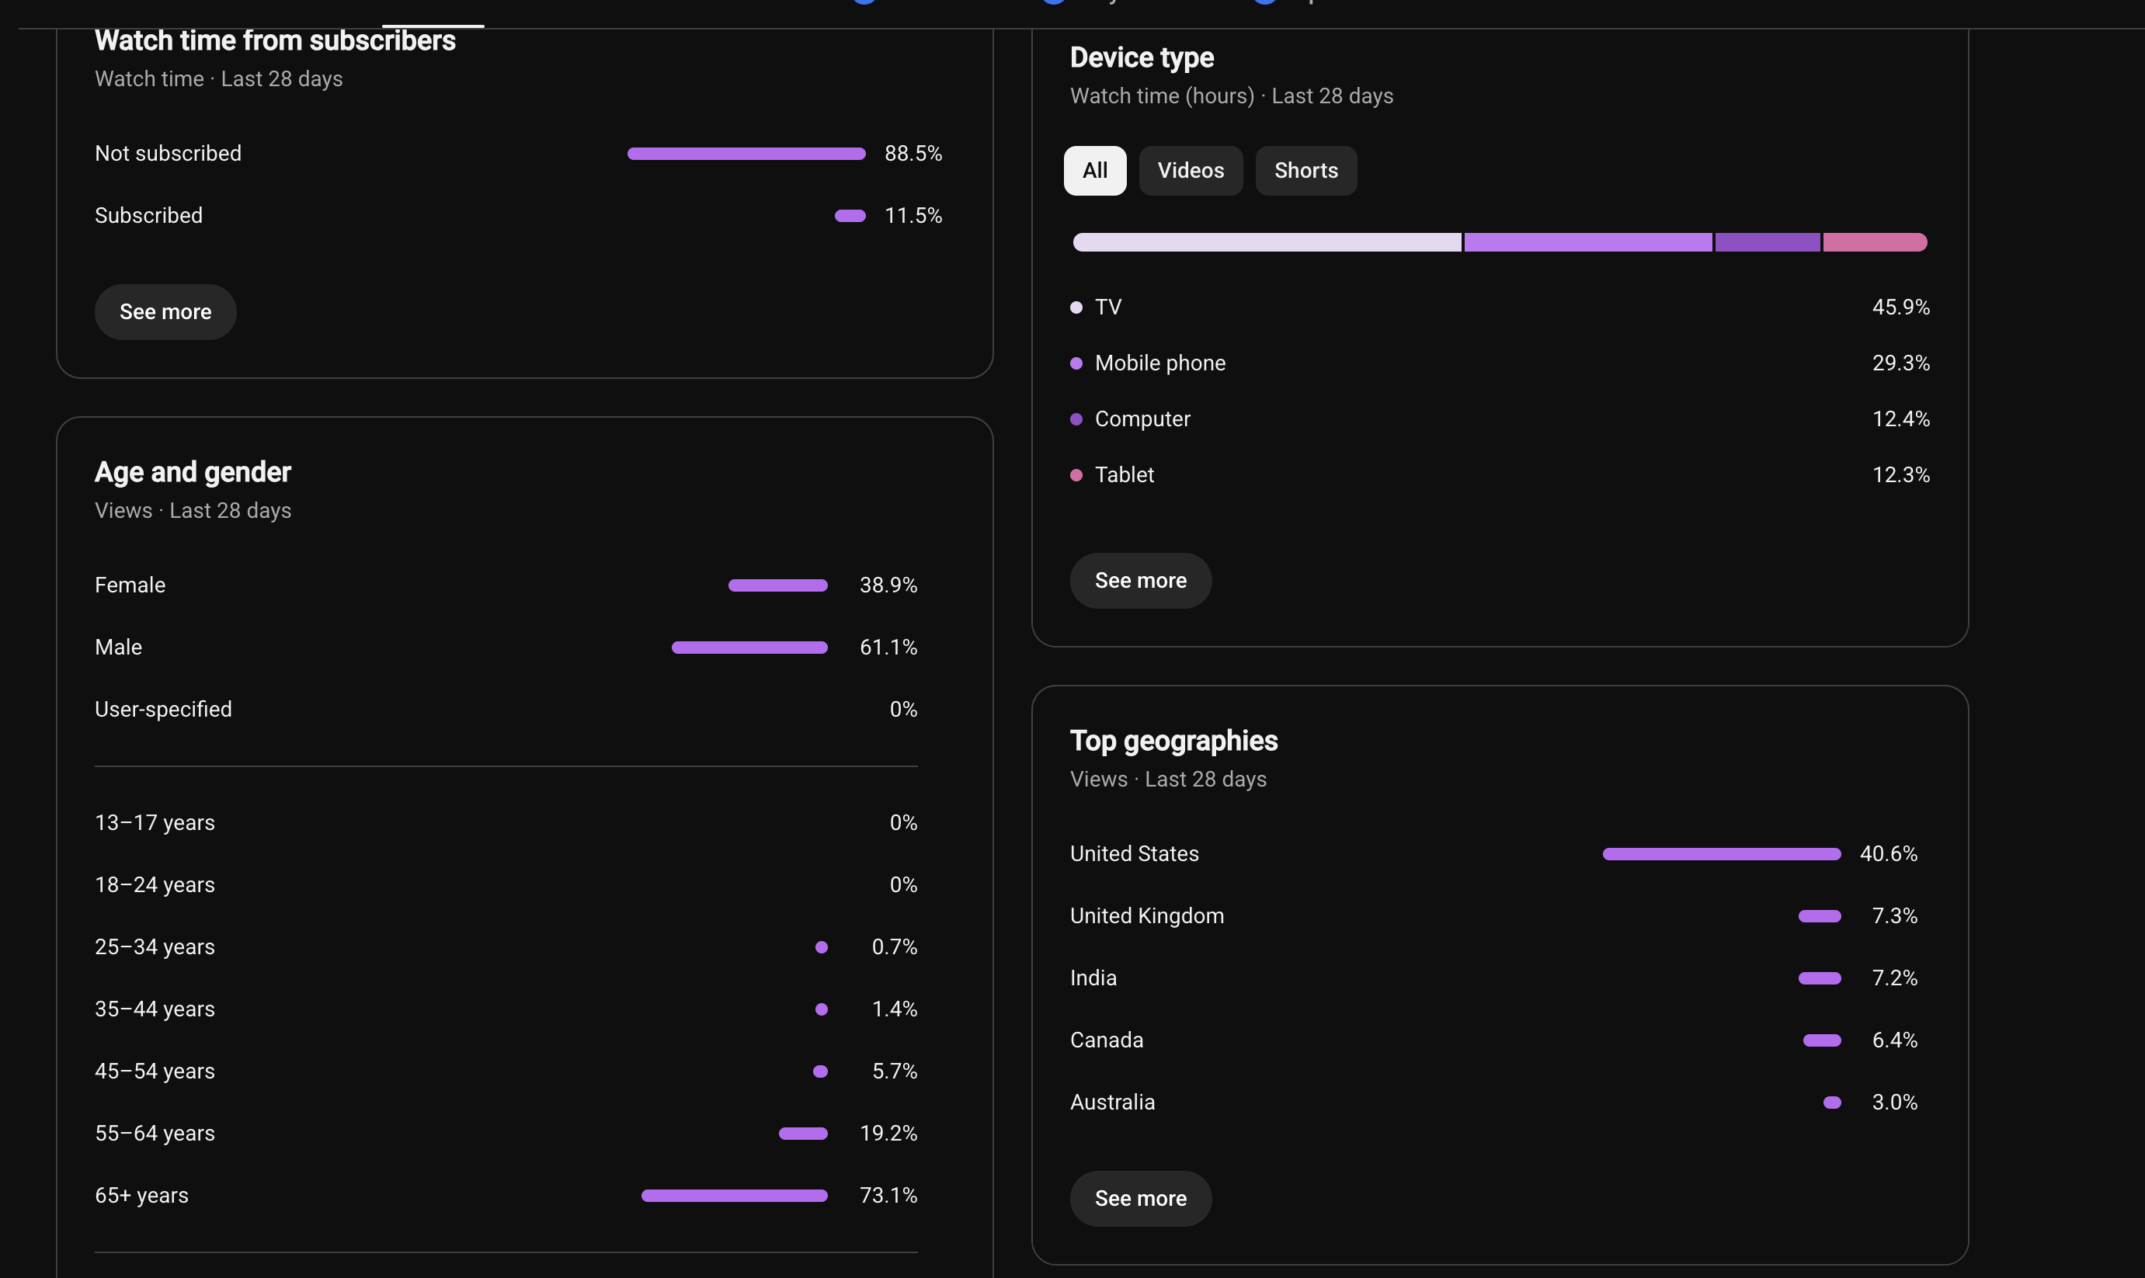Click the Female gender percentage bar
This screenshot has height=1278, width=2145.
(777, 585)
